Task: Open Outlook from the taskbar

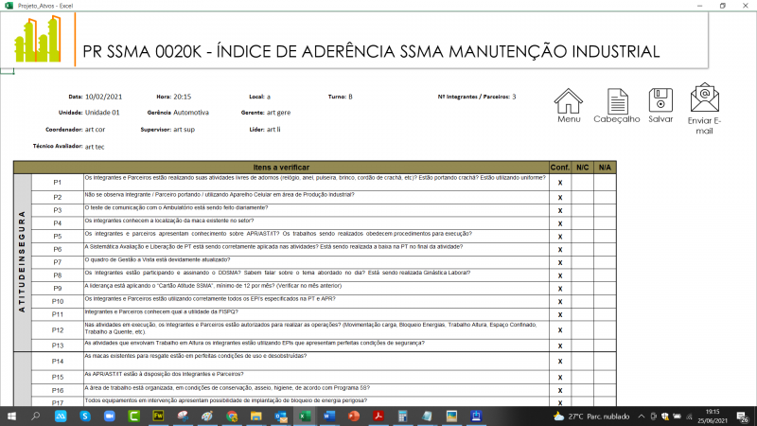Action: coord(280,417)
